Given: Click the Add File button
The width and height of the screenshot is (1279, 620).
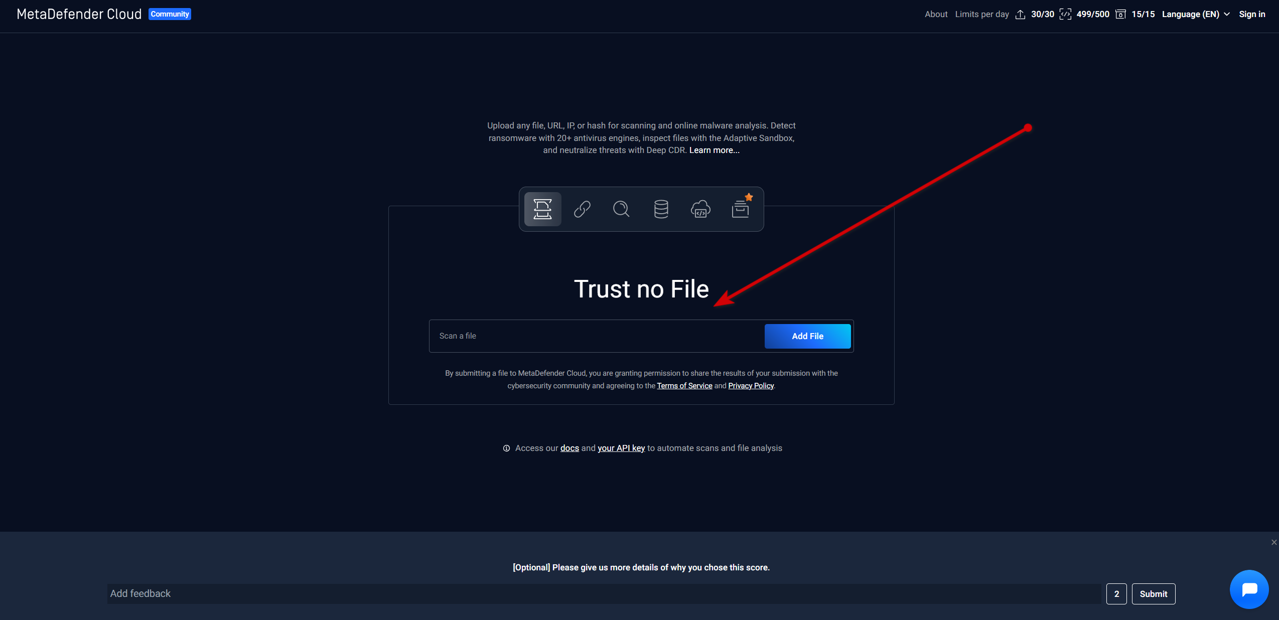Looking at the screenshot, I should tap(807, 336).
